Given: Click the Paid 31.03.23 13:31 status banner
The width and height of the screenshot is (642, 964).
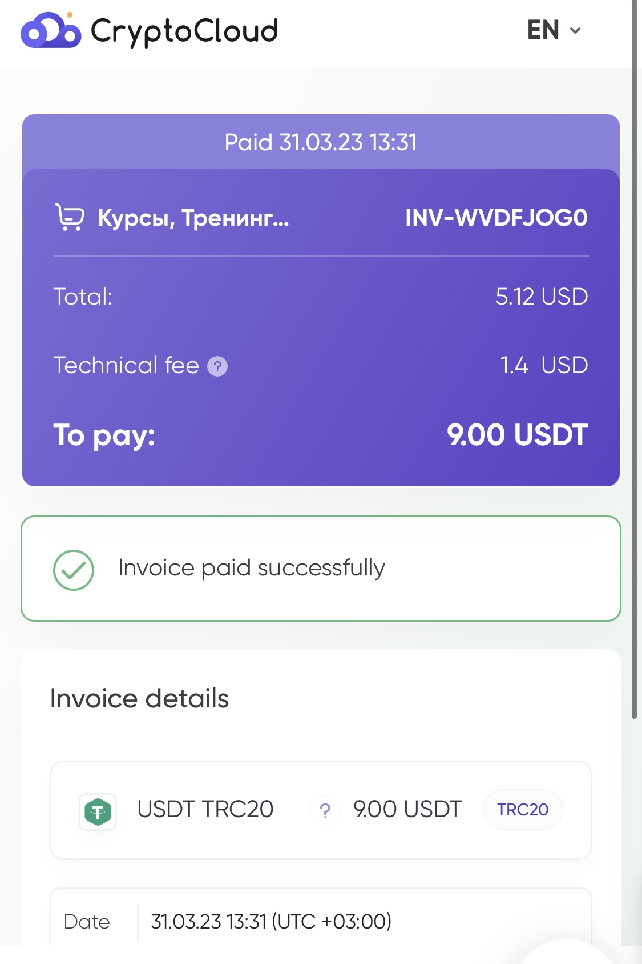Looking at the screenshot, I should 321,142.
